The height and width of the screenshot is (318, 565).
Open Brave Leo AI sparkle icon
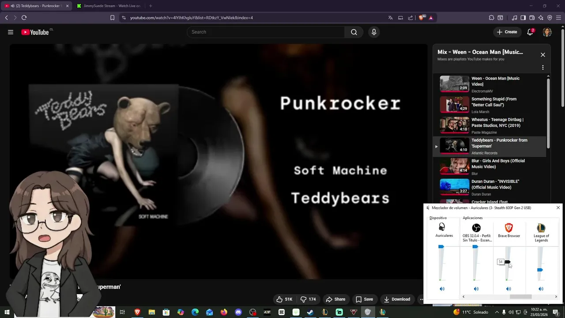[x=541, y=18]
